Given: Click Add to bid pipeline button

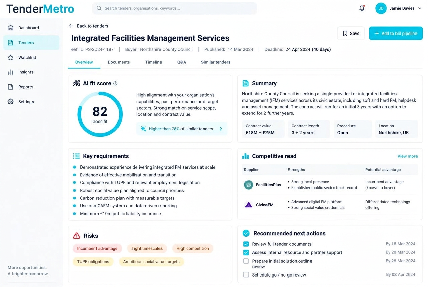Looking at the screenshot, I should tap(396, 34).
